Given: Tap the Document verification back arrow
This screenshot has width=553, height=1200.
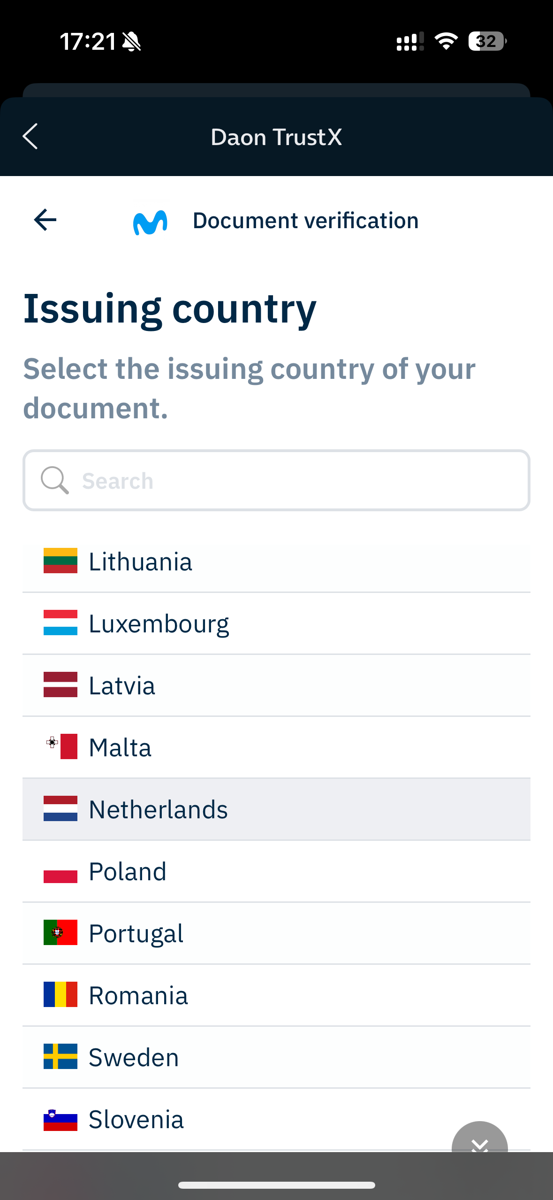Looking at the screenshot, I should coord(45,220).
